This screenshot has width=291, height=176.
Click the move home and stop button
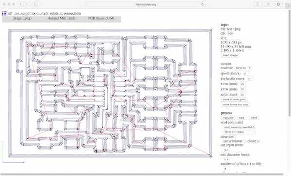click(x=235, y=105)
